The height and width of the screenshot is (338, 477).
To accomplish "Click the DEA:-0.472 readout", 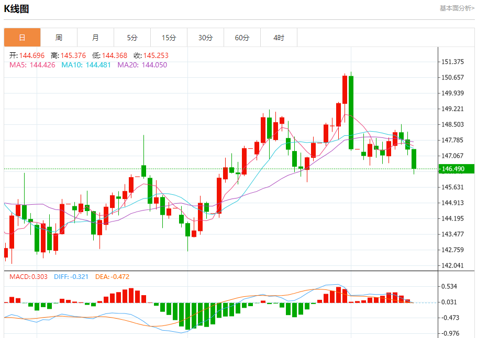I will pyautogui.click(x=112, y=277).
